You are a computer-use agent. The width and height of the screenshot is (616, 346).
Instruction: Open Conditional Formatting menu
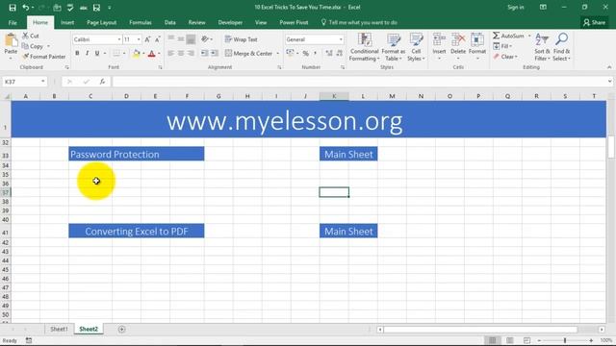(364, 47)
